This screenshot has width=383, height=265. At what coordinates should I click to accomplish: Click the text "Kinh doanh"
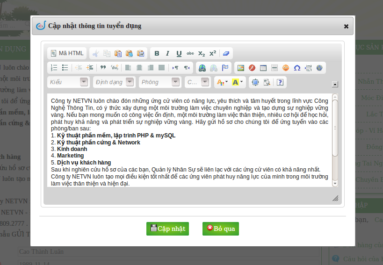(x=72, y=149)
